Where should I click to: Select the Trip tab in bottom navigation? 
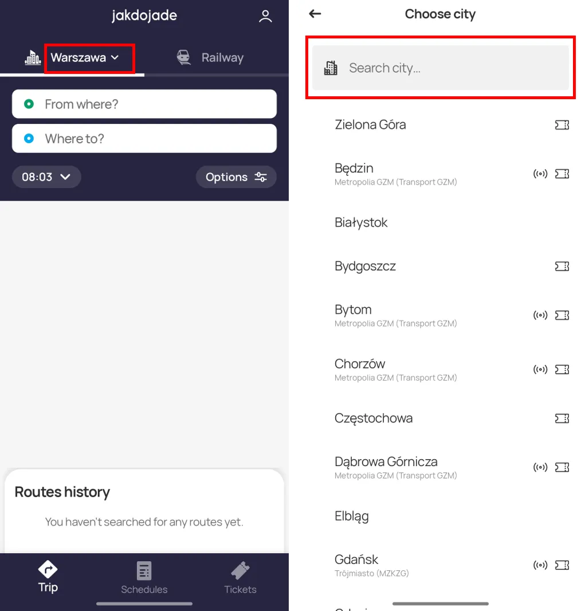click(48, 577)
